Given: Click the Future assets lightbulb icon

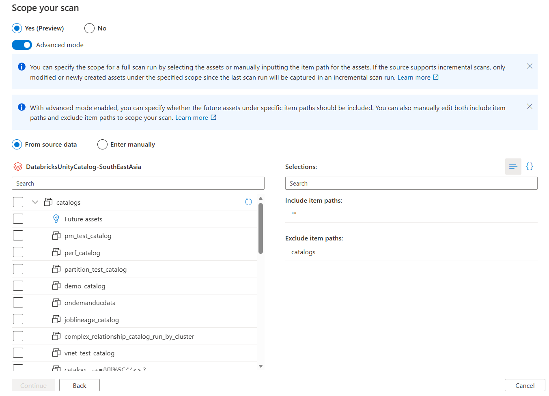Looking at the screenshot, I should coord(56,219).
